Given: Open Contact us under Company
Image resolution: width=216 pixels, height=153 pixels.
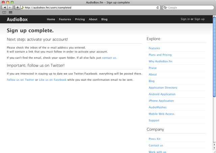Looking at the screenshot, I should (156, 146).
